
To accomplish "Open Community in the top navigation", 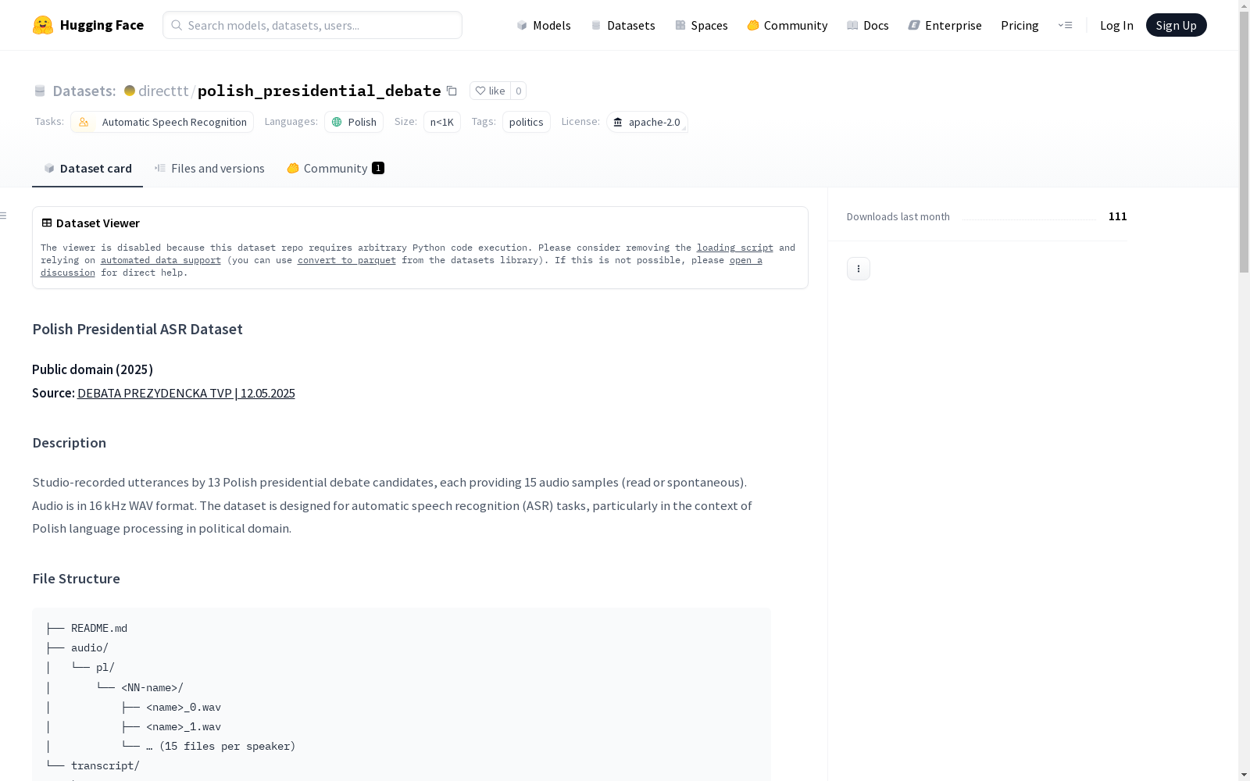I will 787,25.
